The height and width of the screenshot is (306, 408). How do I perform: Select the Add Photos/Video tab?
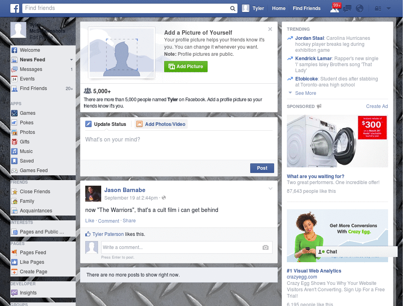(x=161, y=124)
